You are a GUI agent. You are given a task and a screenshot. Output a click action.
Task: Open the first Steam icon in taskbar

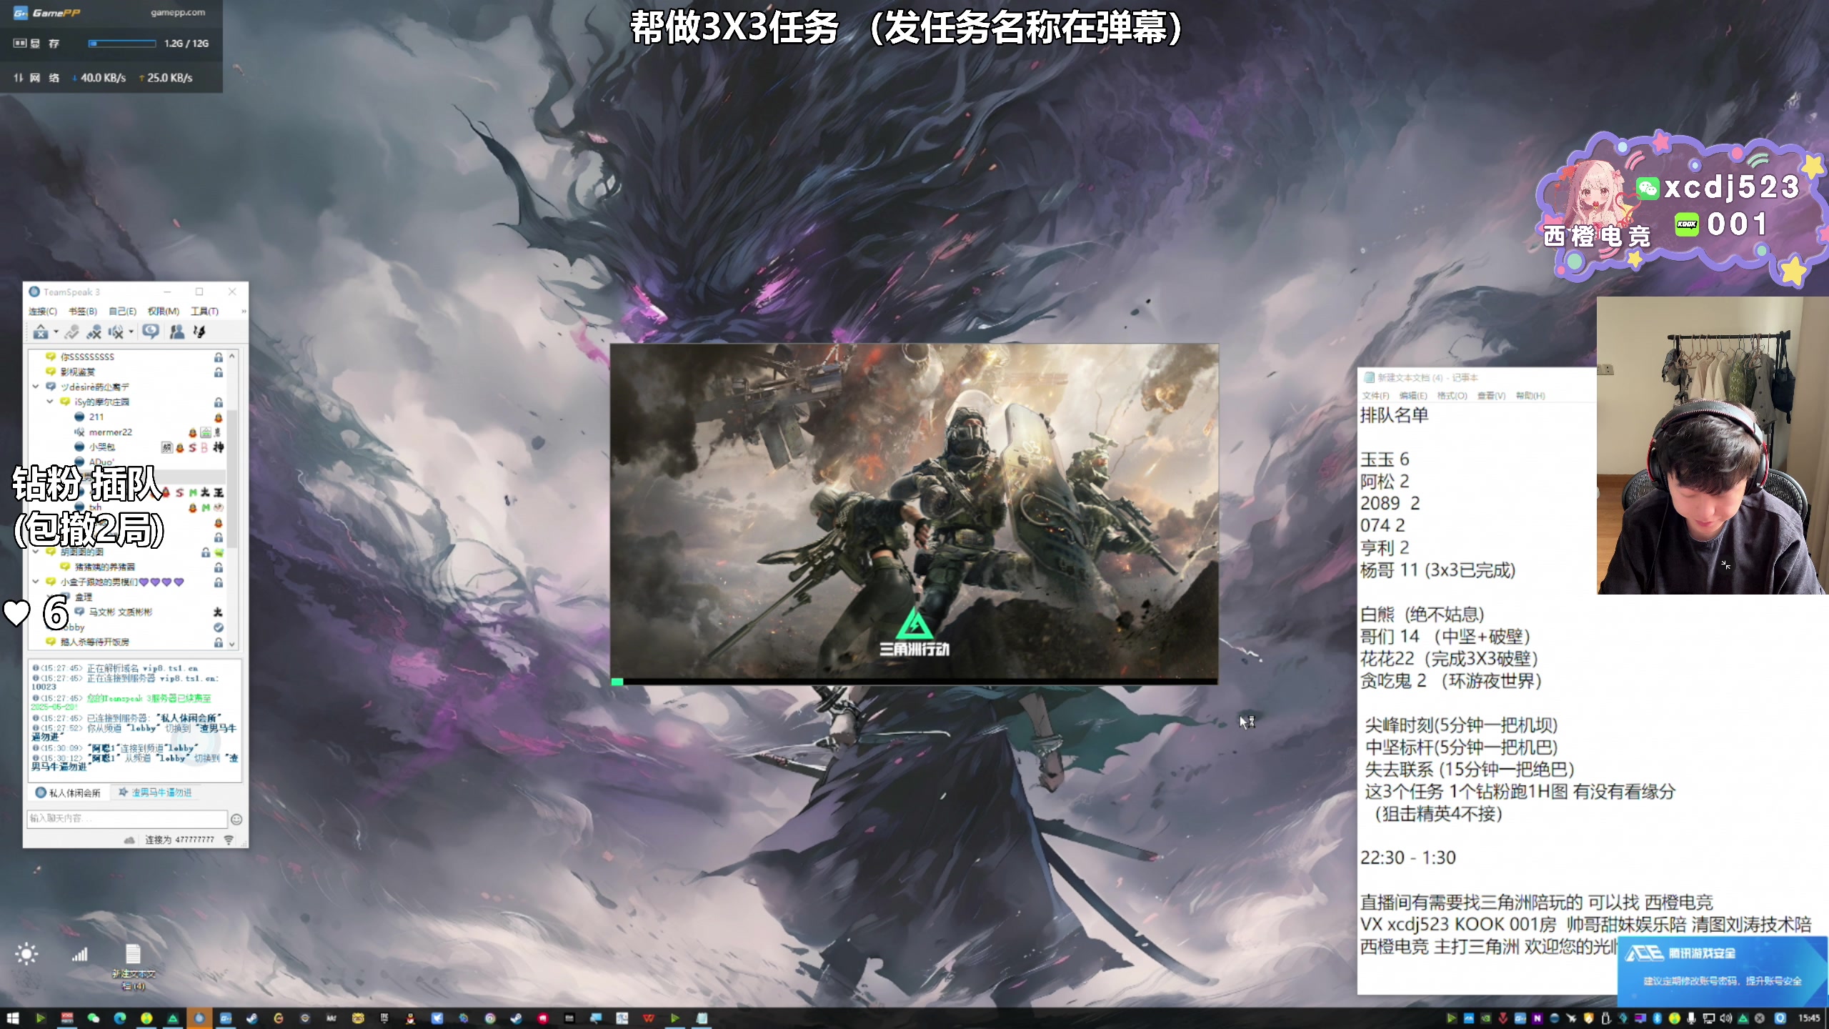[252, 1018]
